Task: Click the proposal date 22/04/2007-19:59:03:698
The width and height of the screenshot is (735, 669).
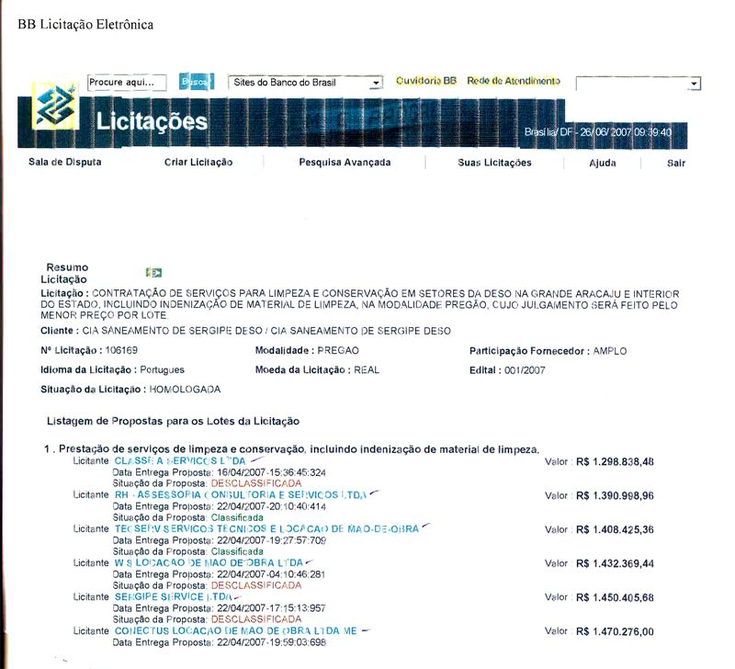Action: coord(271,642)
